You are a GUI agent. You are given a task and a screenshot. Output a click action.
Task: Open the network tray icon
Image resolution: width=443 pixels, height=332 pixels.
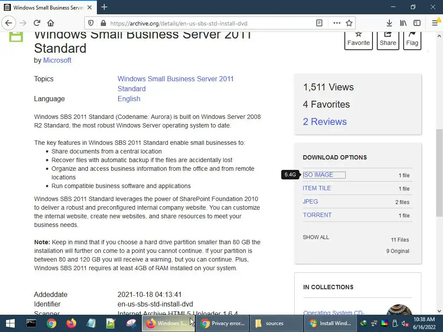(x=374, y=323)
